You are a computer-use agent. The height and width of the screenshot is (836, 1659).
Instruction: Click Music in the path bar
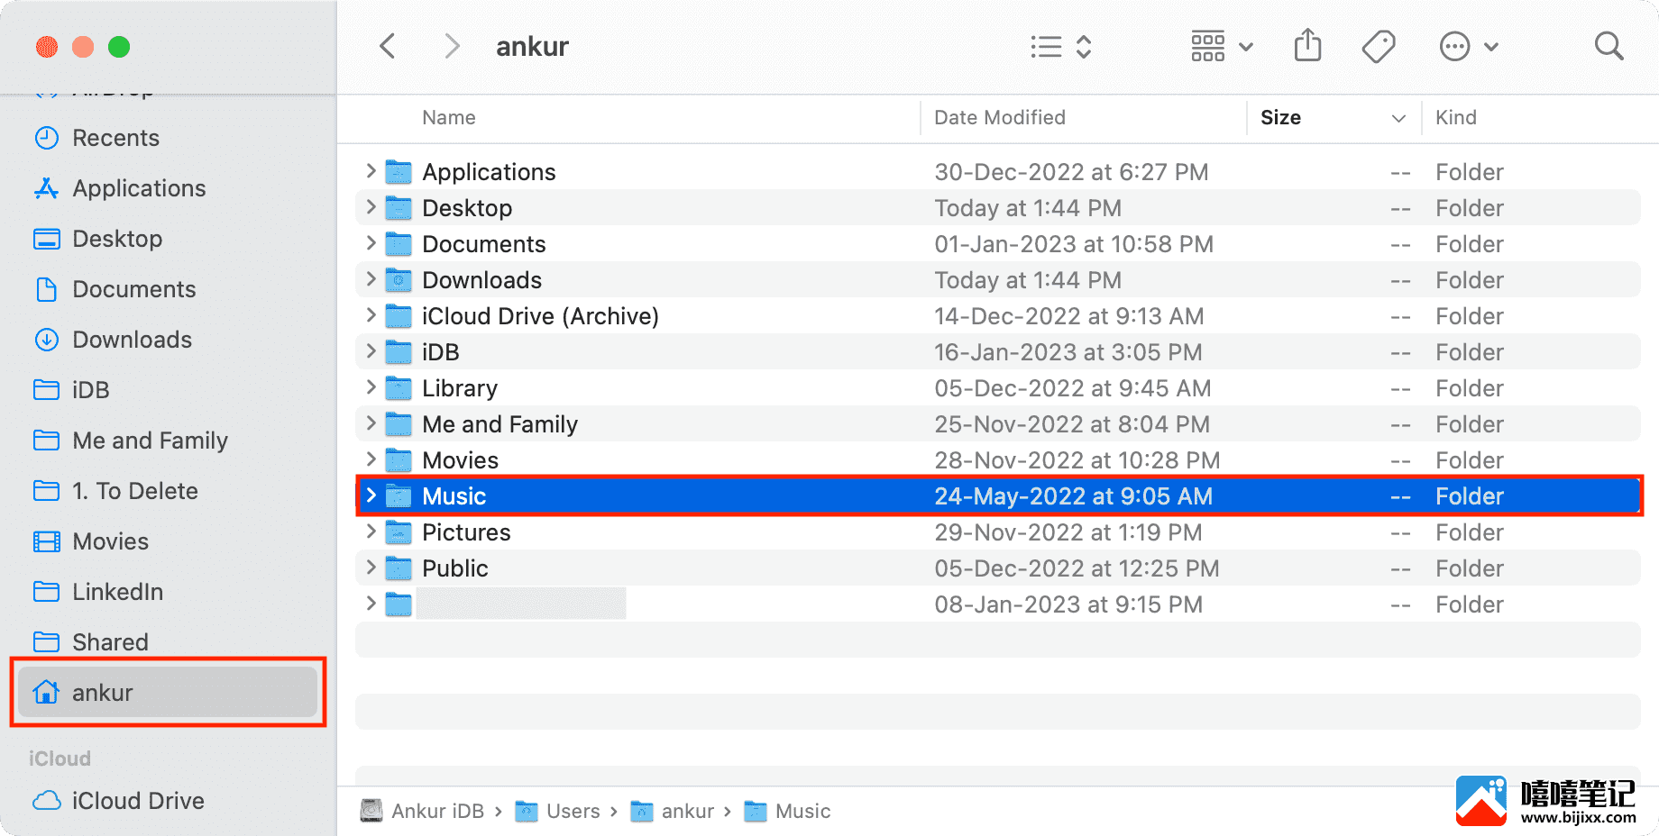click(787, 811)
